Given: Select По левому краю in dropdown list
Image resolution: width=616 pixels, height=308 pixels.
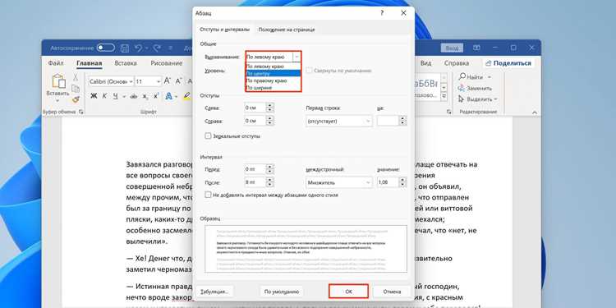Looking at the screenshot, I should 274,67.
